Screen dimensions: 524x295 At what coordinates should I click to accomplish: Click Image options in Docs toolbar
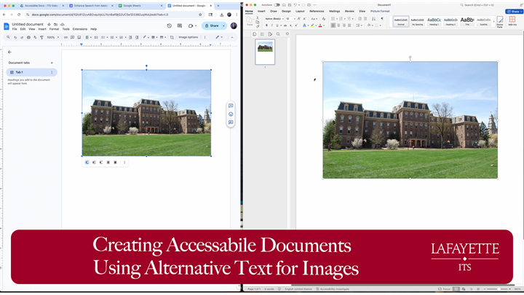[x=188, y=37]
